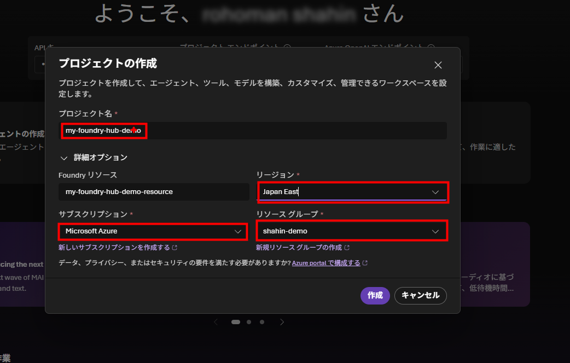
Task: Click 新しいサブスクリプションを作成する link
Action: (114, 248)
